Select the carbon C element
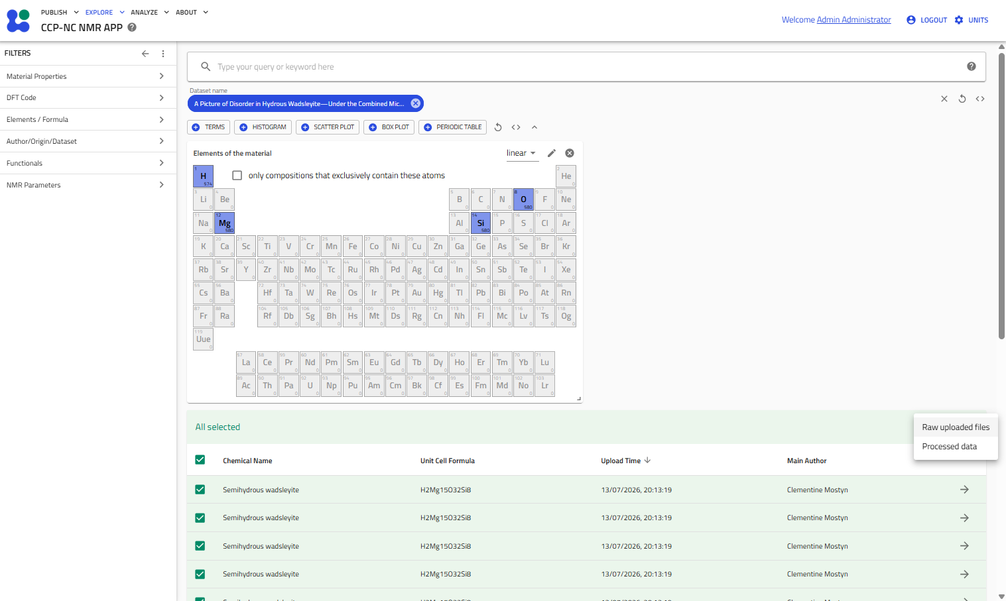Image resolution: width=1006 pixels, height=601 pixels. (x=481, y=199)
